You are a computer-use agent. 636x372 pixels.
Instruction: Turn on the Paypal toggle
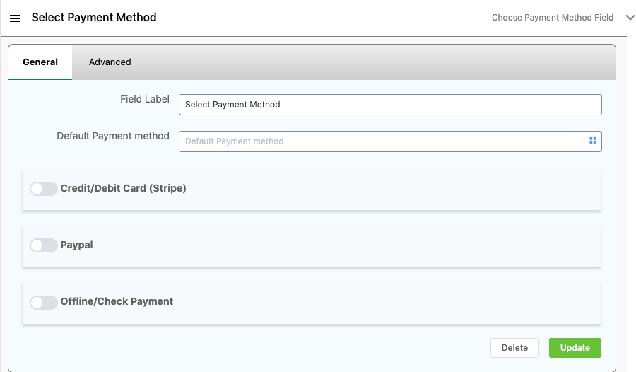43,245
